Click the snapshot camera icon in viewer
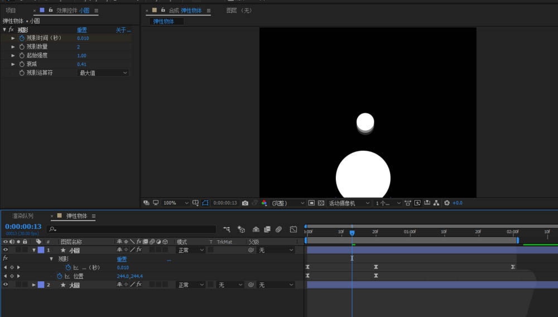The height and width of the screenshot is (317, 558). click(245, 203)
